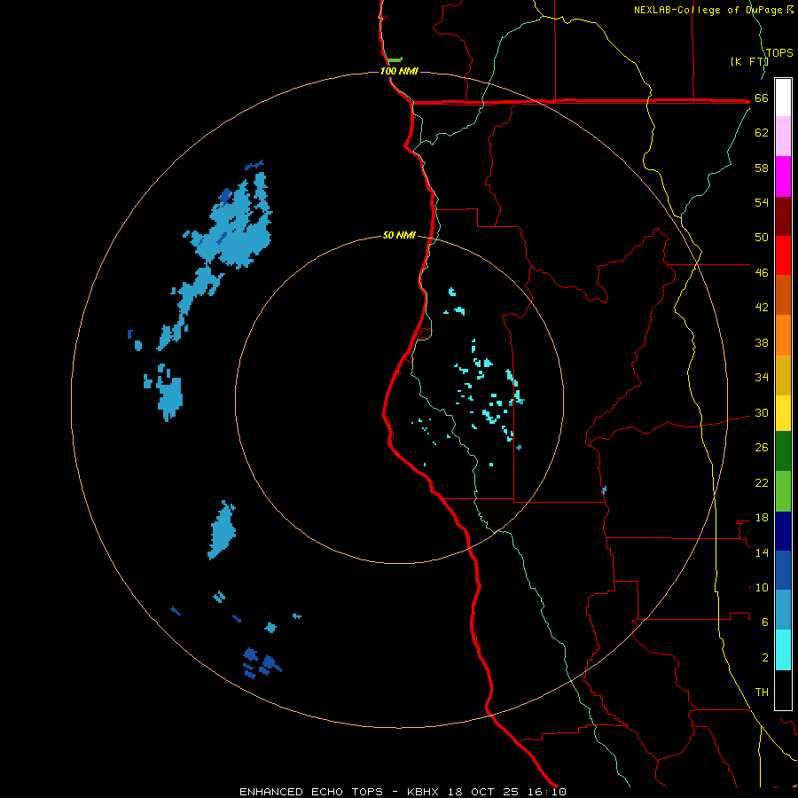Click the '(K FT)' units label
The image size is (798, 798).
tap(749, 61)
